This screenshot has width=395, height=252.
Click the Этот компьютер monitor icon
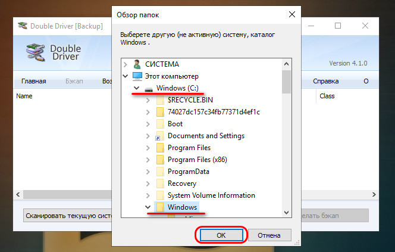(x=137, y=76)
